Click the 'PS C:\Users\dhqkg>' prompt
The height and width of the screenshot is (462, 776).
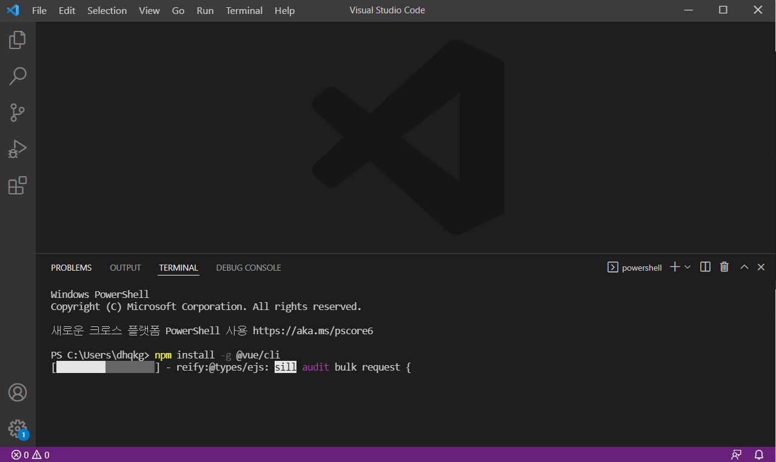pos(100,355)
